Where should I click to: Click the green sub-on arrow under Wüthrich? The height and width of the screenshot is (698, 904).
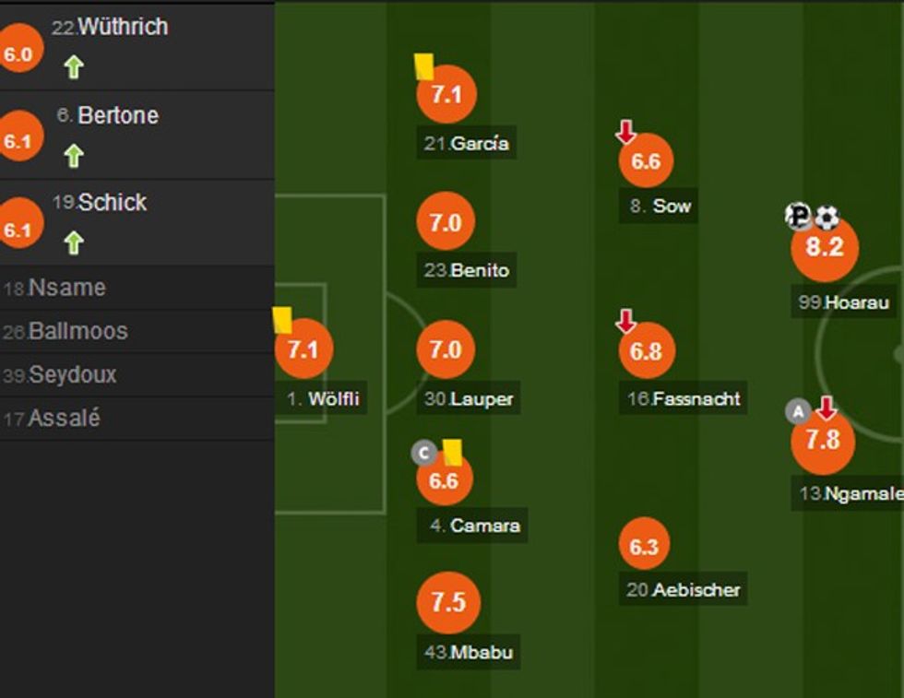tap(74, 66)
